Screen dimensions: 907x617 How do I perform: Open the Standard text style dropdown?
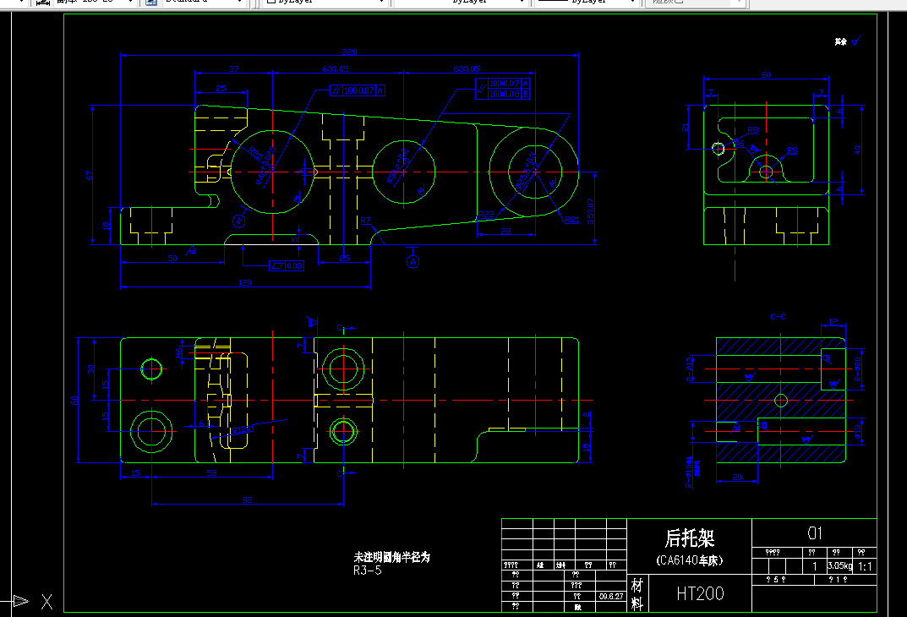[203, 2]
